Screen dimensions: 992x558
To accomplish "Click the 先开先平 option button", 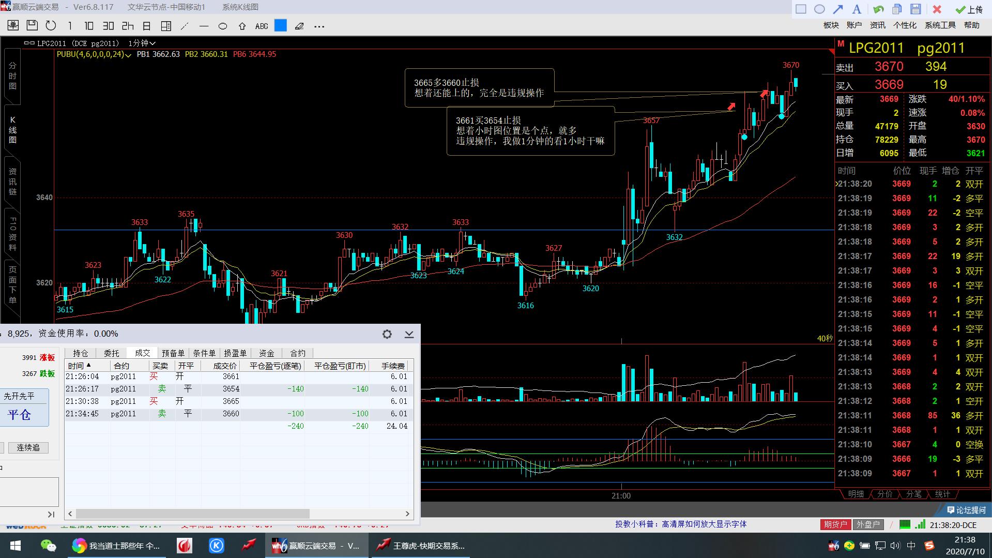I will tap(20, 396).
